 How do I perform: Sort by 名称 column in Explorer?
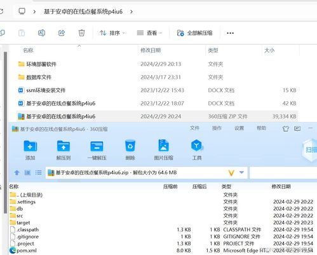point(28,50)
